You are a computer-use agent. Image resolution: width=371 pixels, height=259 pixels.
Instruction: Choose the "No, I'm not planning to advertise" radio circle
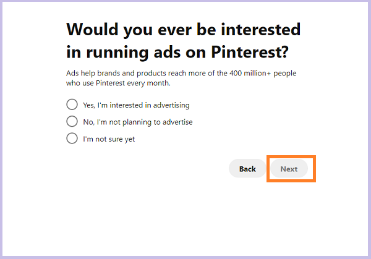pos(72,122)
